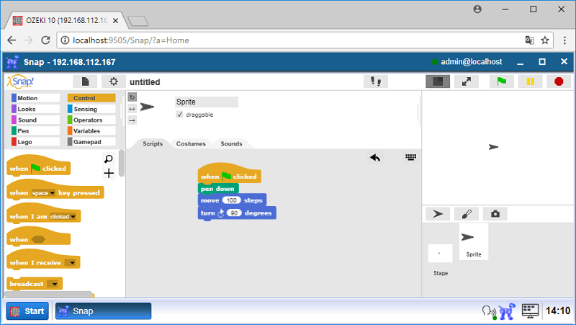Viewport: 576px width, 325px height.
Task: Select rotation style: don't rotate
Action: pos(132,120)
